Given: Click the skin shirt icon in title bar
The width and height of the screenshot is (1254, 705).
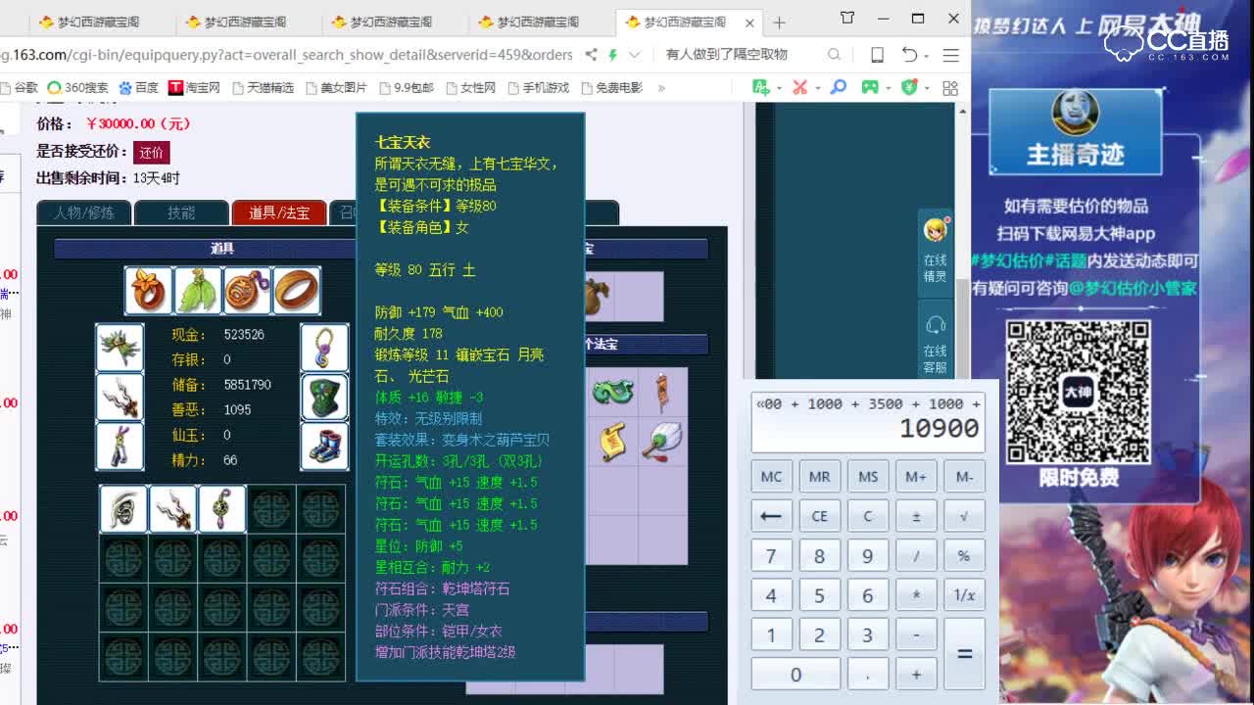Looking at the screenshot, I should coord(847,18).
